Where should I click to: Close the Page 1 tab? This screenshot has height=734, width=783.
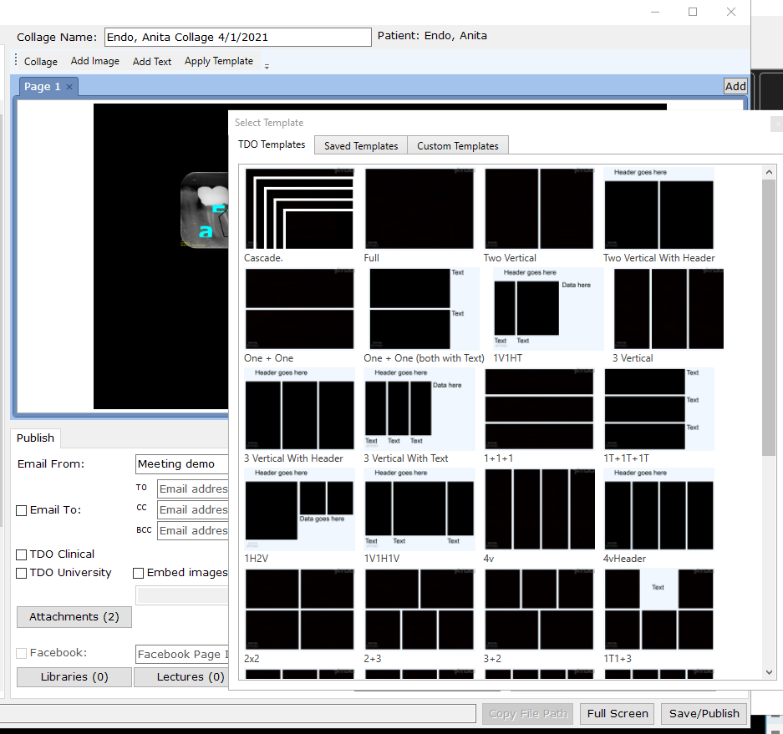point(69,87)
